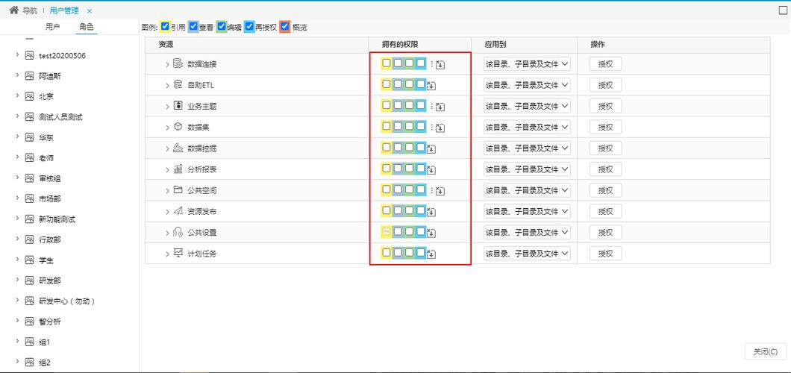The height and width of the screenshot is (373, 791).
Task: Expand the 北京 role node
Action: tap(17, 96)
